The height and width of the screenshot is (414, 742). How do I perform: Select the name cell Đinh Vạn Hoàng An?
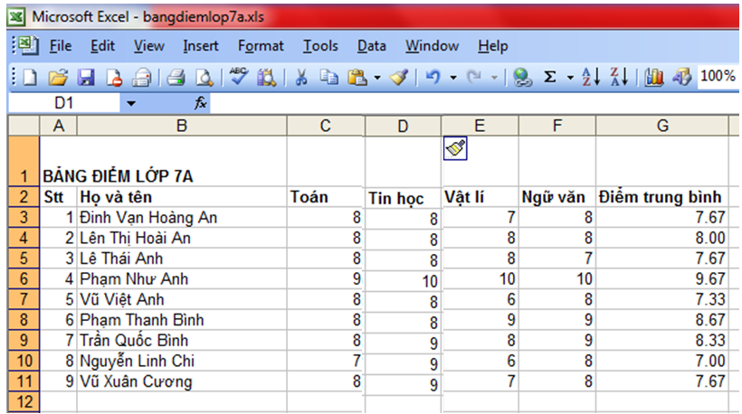(x=182, y=218)
